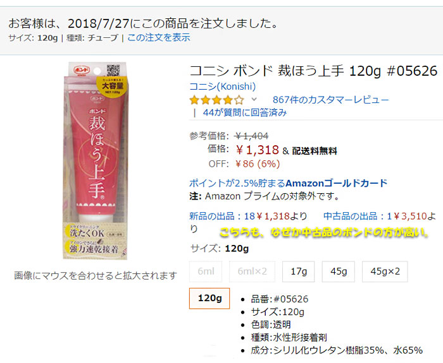This screenshot has height=363, width=443.
Task: Select the 120g size button
Action: 209,299
